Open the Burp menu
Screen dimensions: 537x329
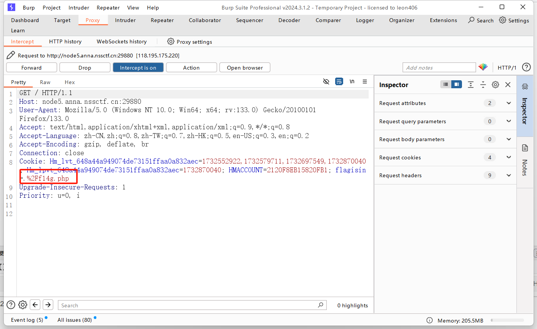(x=29, y=8)
